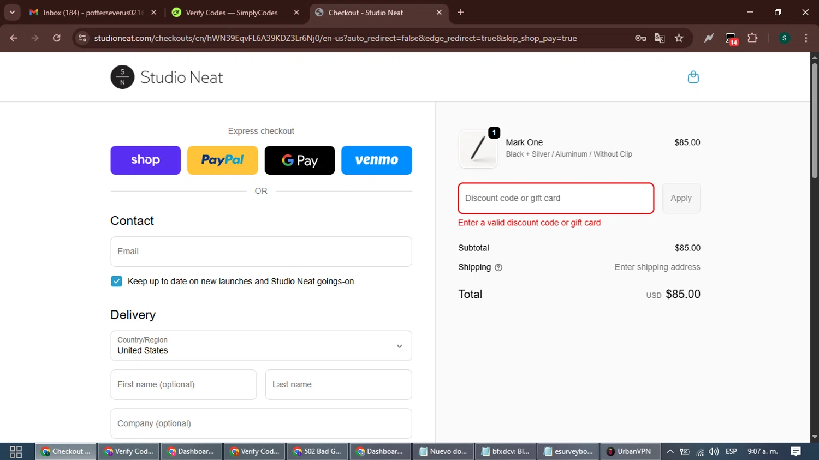The width and height of the screenshot is (819, 460).
Task: Open the bfxdcv Notepad taskbar item
Action: (506, 452)
